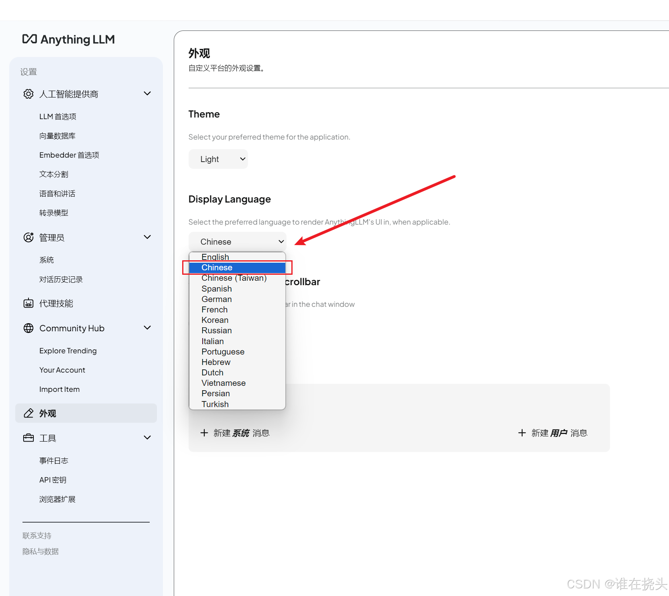Open Import Item page
669x596 pixels.
pos(59,389)
